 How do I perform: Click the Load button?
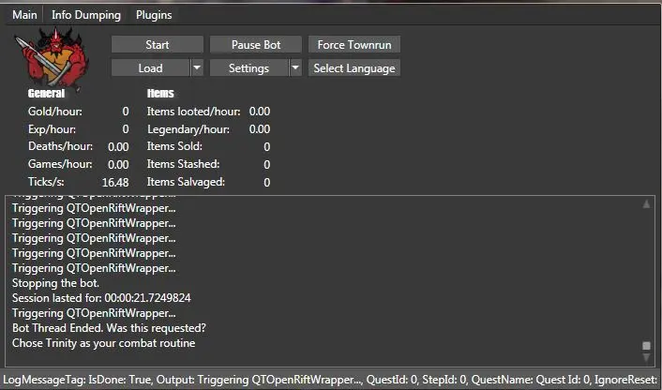(x=150, y=67)
